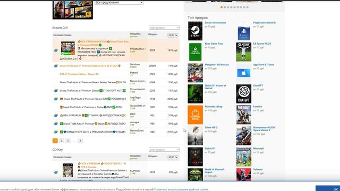This screenshot has height=191, width=340.
Task: Open the "Diablo IV" text link near the page bottom
Action: coord(209,149)
